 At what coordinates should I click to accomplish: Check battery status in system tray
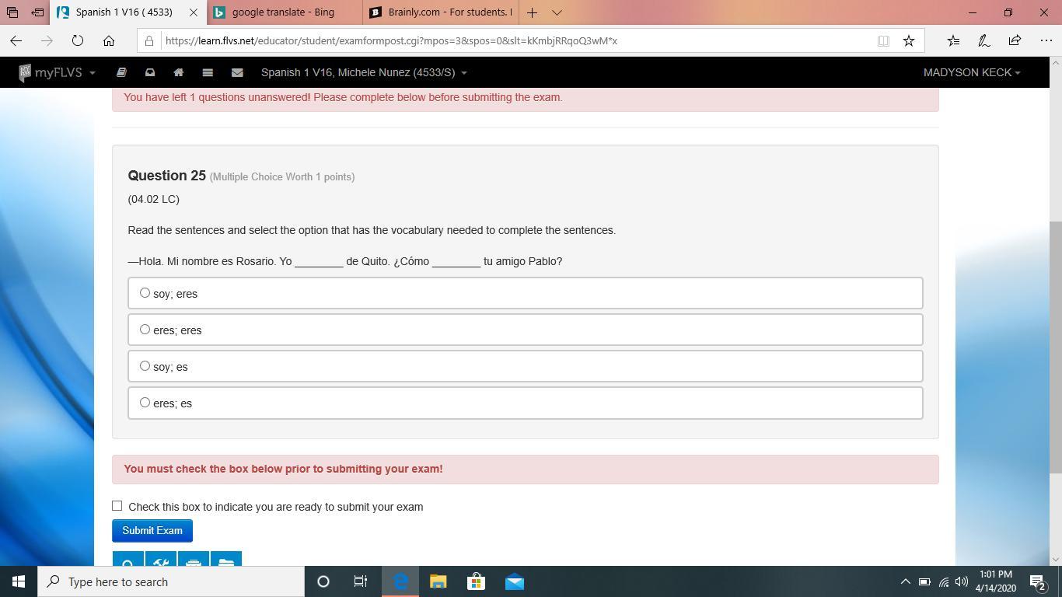point(924,581)
